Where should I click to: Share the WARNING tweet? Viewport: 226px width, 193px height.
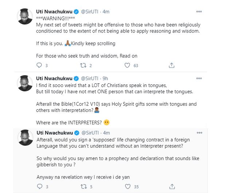pos(171,66)
